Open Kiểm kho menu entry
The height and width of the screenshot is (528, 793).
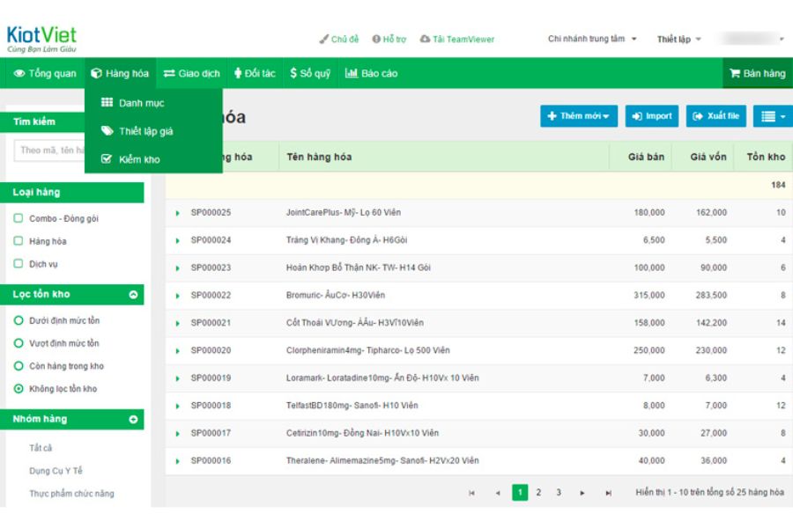click(153, 159)
